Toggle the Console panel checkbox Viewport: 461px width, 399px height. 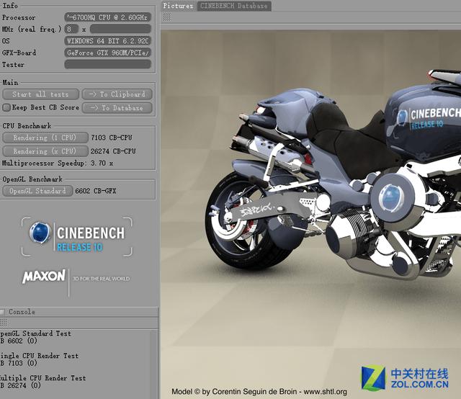pos(2,312)
